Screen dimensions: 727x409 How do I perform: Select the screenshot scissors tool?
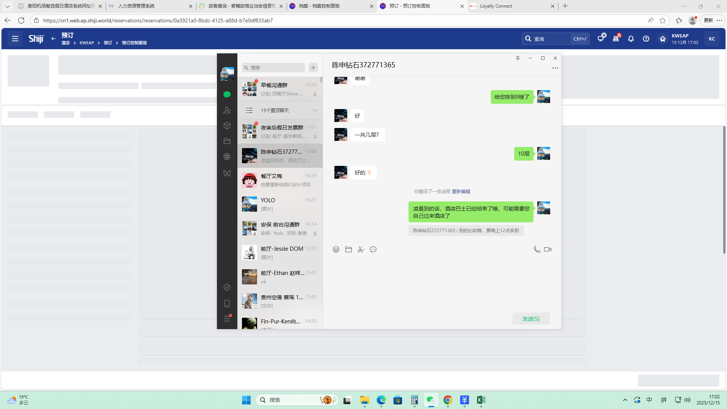click(360, 249)
